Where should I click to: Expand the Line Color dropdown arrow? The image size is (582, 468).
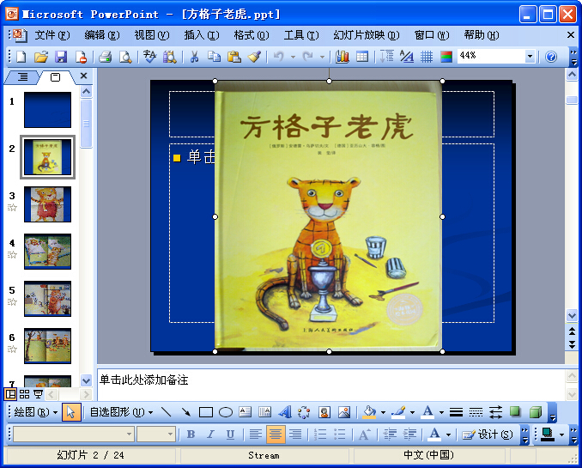tap(412, 412)
